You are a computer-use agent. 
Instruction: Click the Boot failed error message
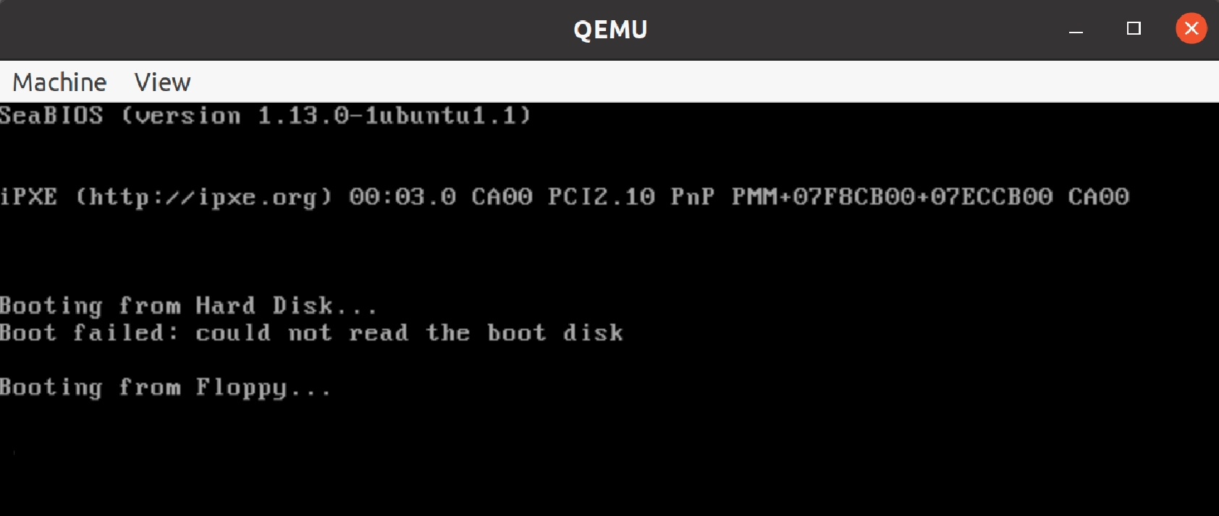coord(311,332)
